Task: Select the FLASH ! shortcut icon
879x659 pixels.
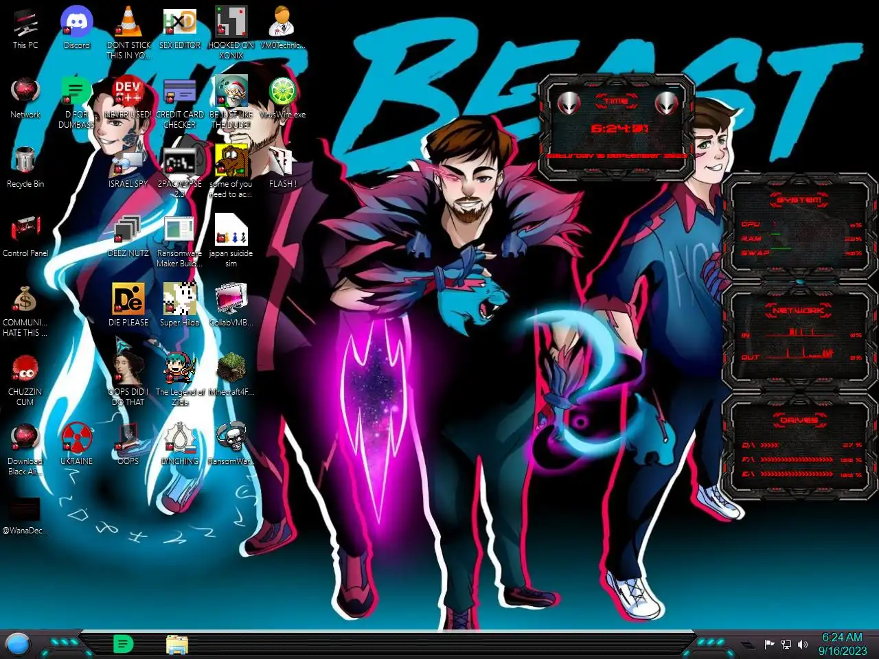Action: 282,167
